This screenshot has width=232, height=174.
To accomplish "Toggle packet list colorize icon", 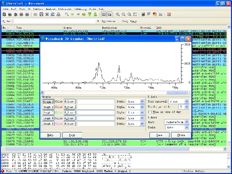I will click(x=104, y=15).
